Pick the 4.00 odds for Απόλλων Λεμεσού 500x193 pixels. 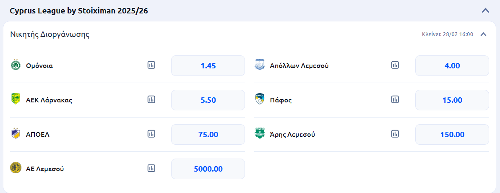tap(452, 65)
